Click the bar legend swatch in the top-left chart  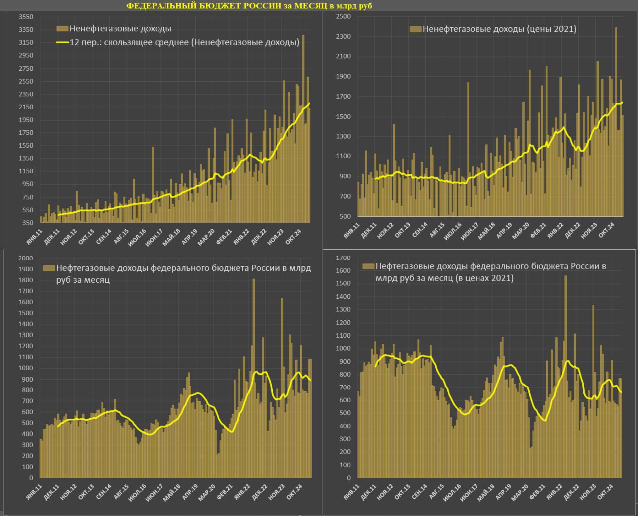[62, 29]
